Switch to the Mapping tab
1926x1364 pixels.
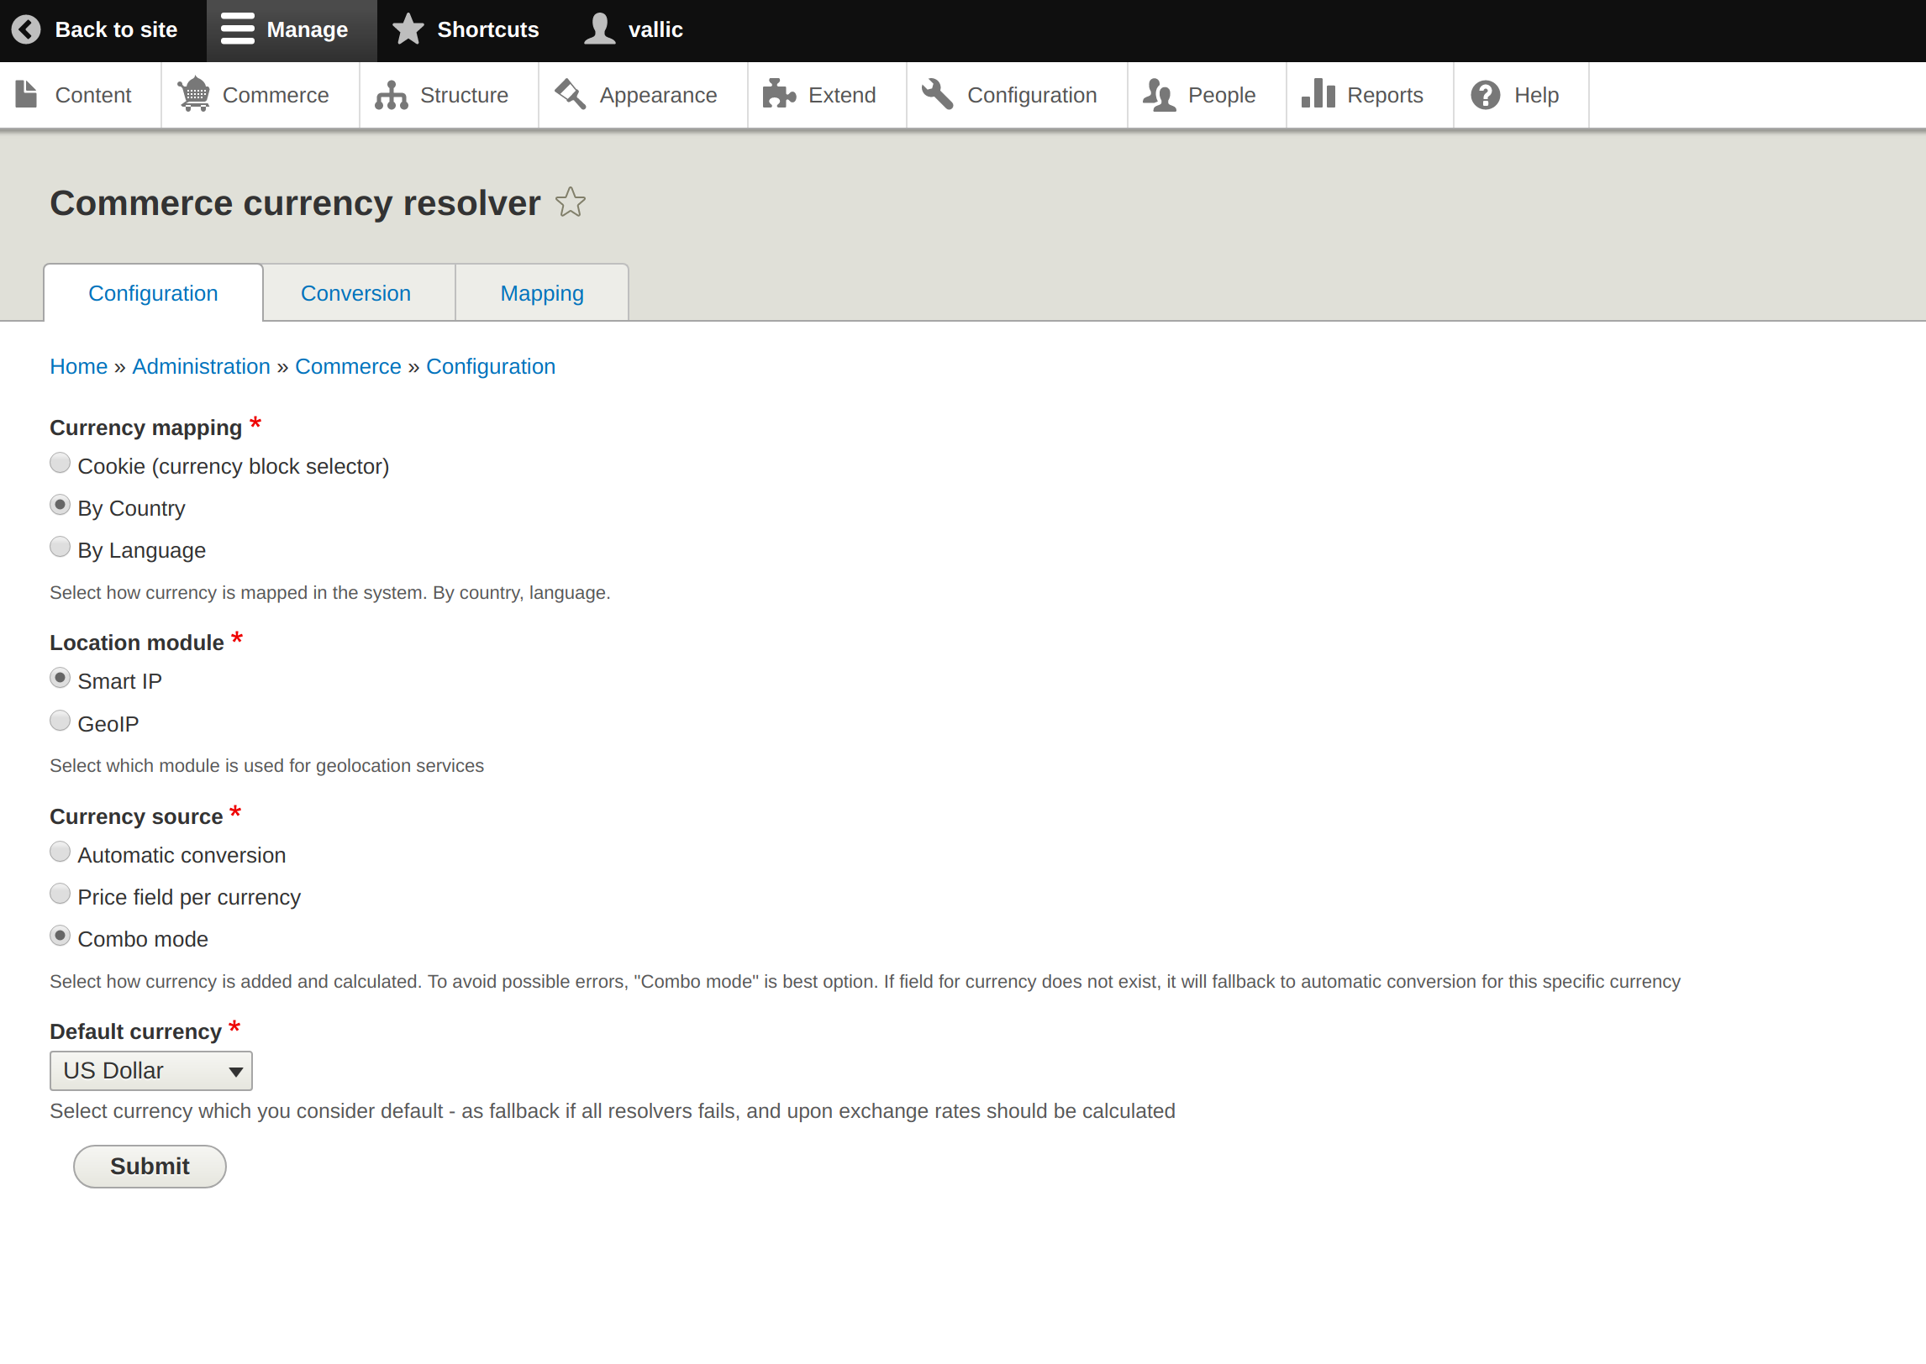[542, 293]
